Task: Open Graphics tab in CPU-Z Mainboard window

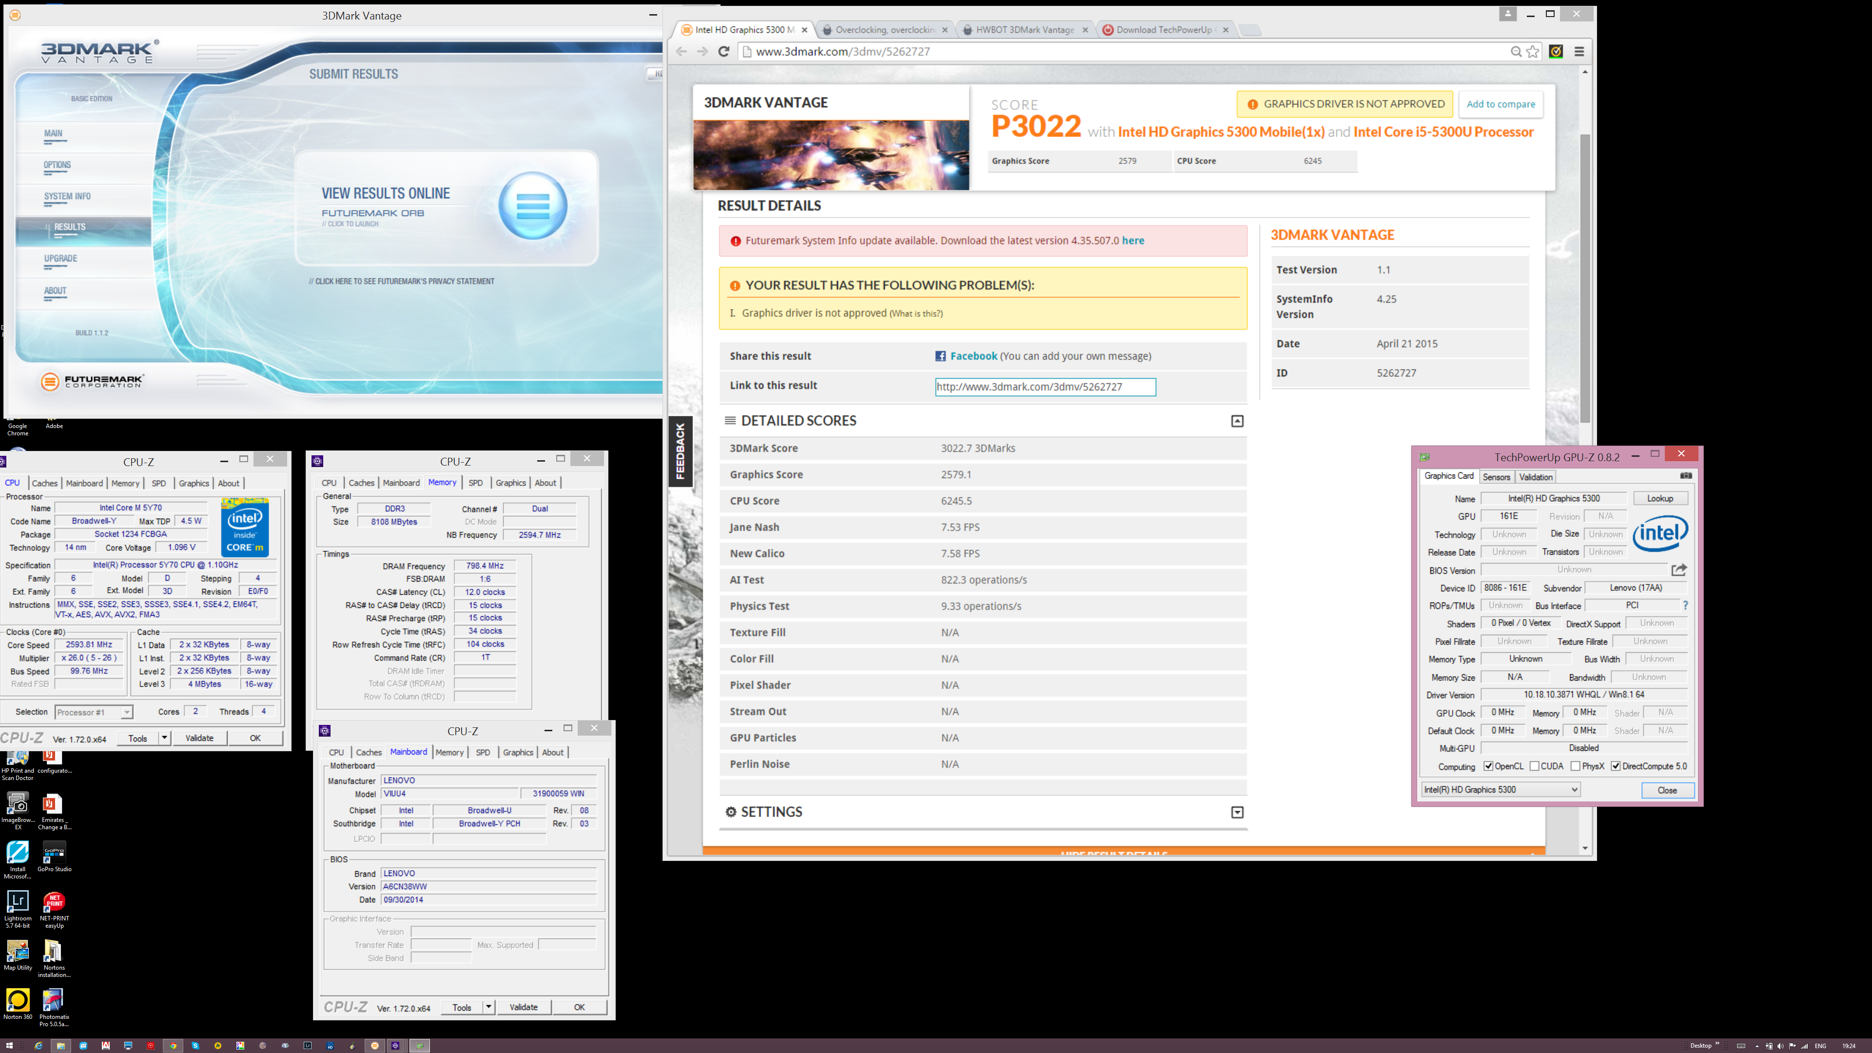Action: pos(518,752)
